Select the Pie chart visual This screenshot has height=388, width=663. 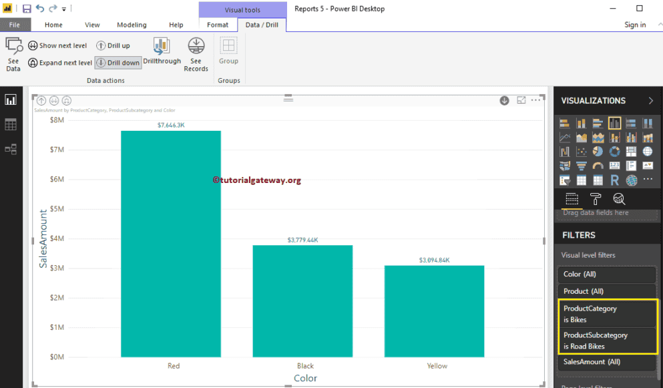pos(598,152)
